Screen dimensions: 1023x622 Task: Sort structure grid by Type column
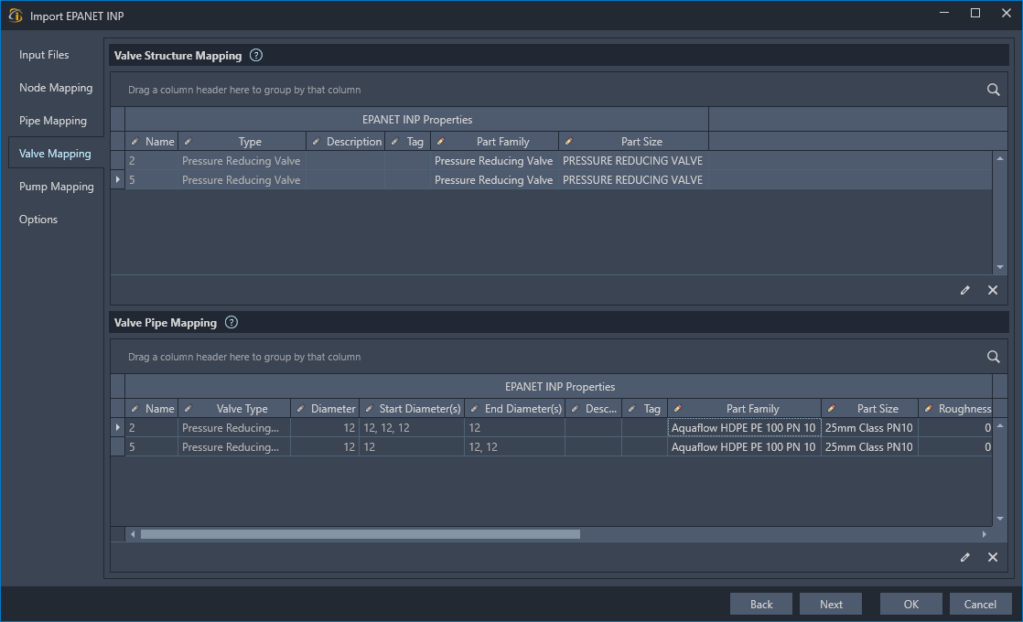pyautogui.click(x=242, y=142)
